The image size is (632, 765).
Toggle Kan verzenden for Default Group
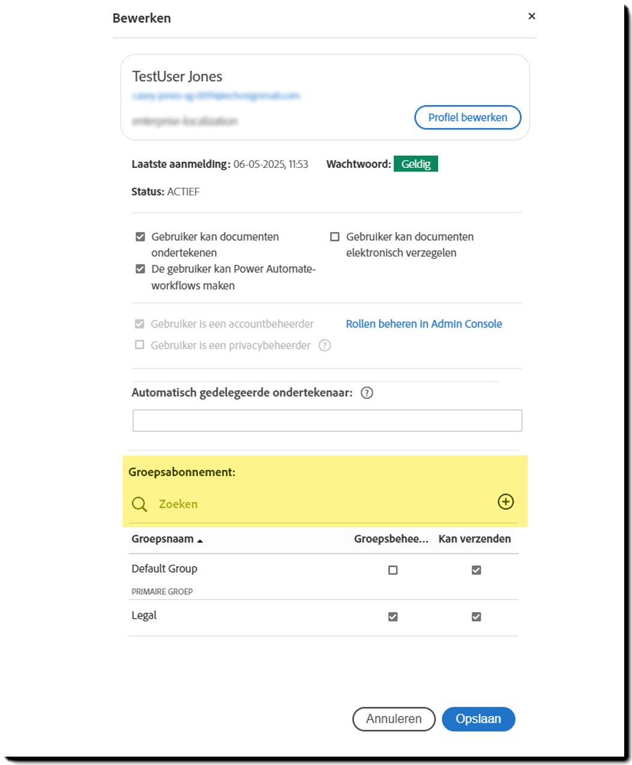[477, 570]
